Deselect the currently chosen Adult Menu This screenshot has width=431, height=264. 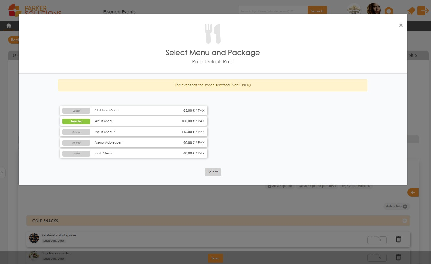tap(76, 121)
